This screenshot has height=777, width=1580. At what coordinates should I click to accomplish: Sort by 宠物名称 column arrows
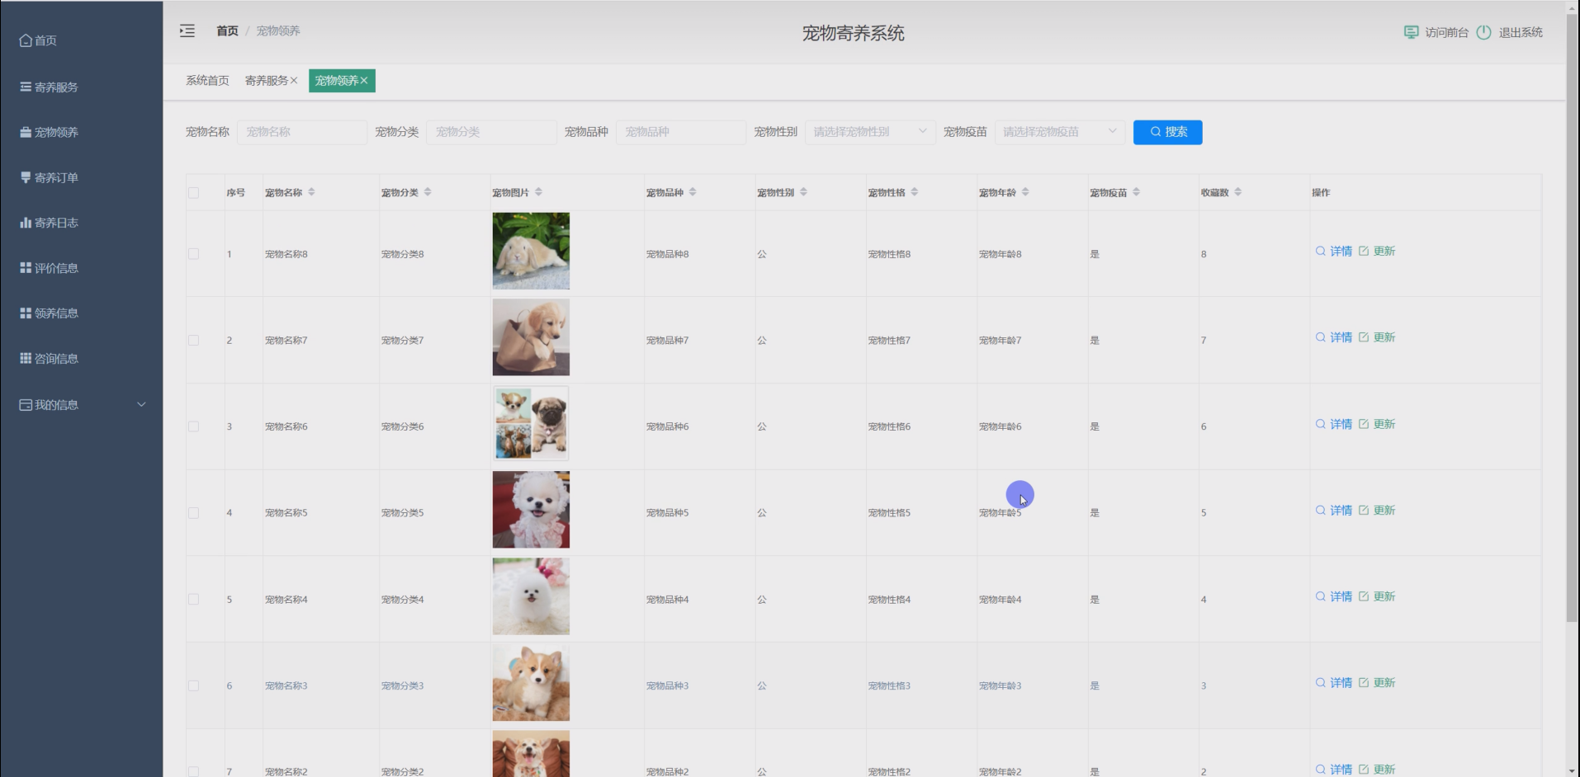click(x=311, y=192)
